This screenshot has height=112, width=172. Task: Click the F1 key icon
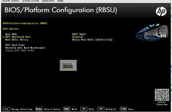(84, 109)
